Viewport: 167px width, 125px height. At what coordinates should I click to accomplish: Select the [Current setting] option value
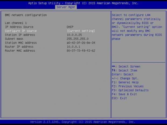click(81, 31)
